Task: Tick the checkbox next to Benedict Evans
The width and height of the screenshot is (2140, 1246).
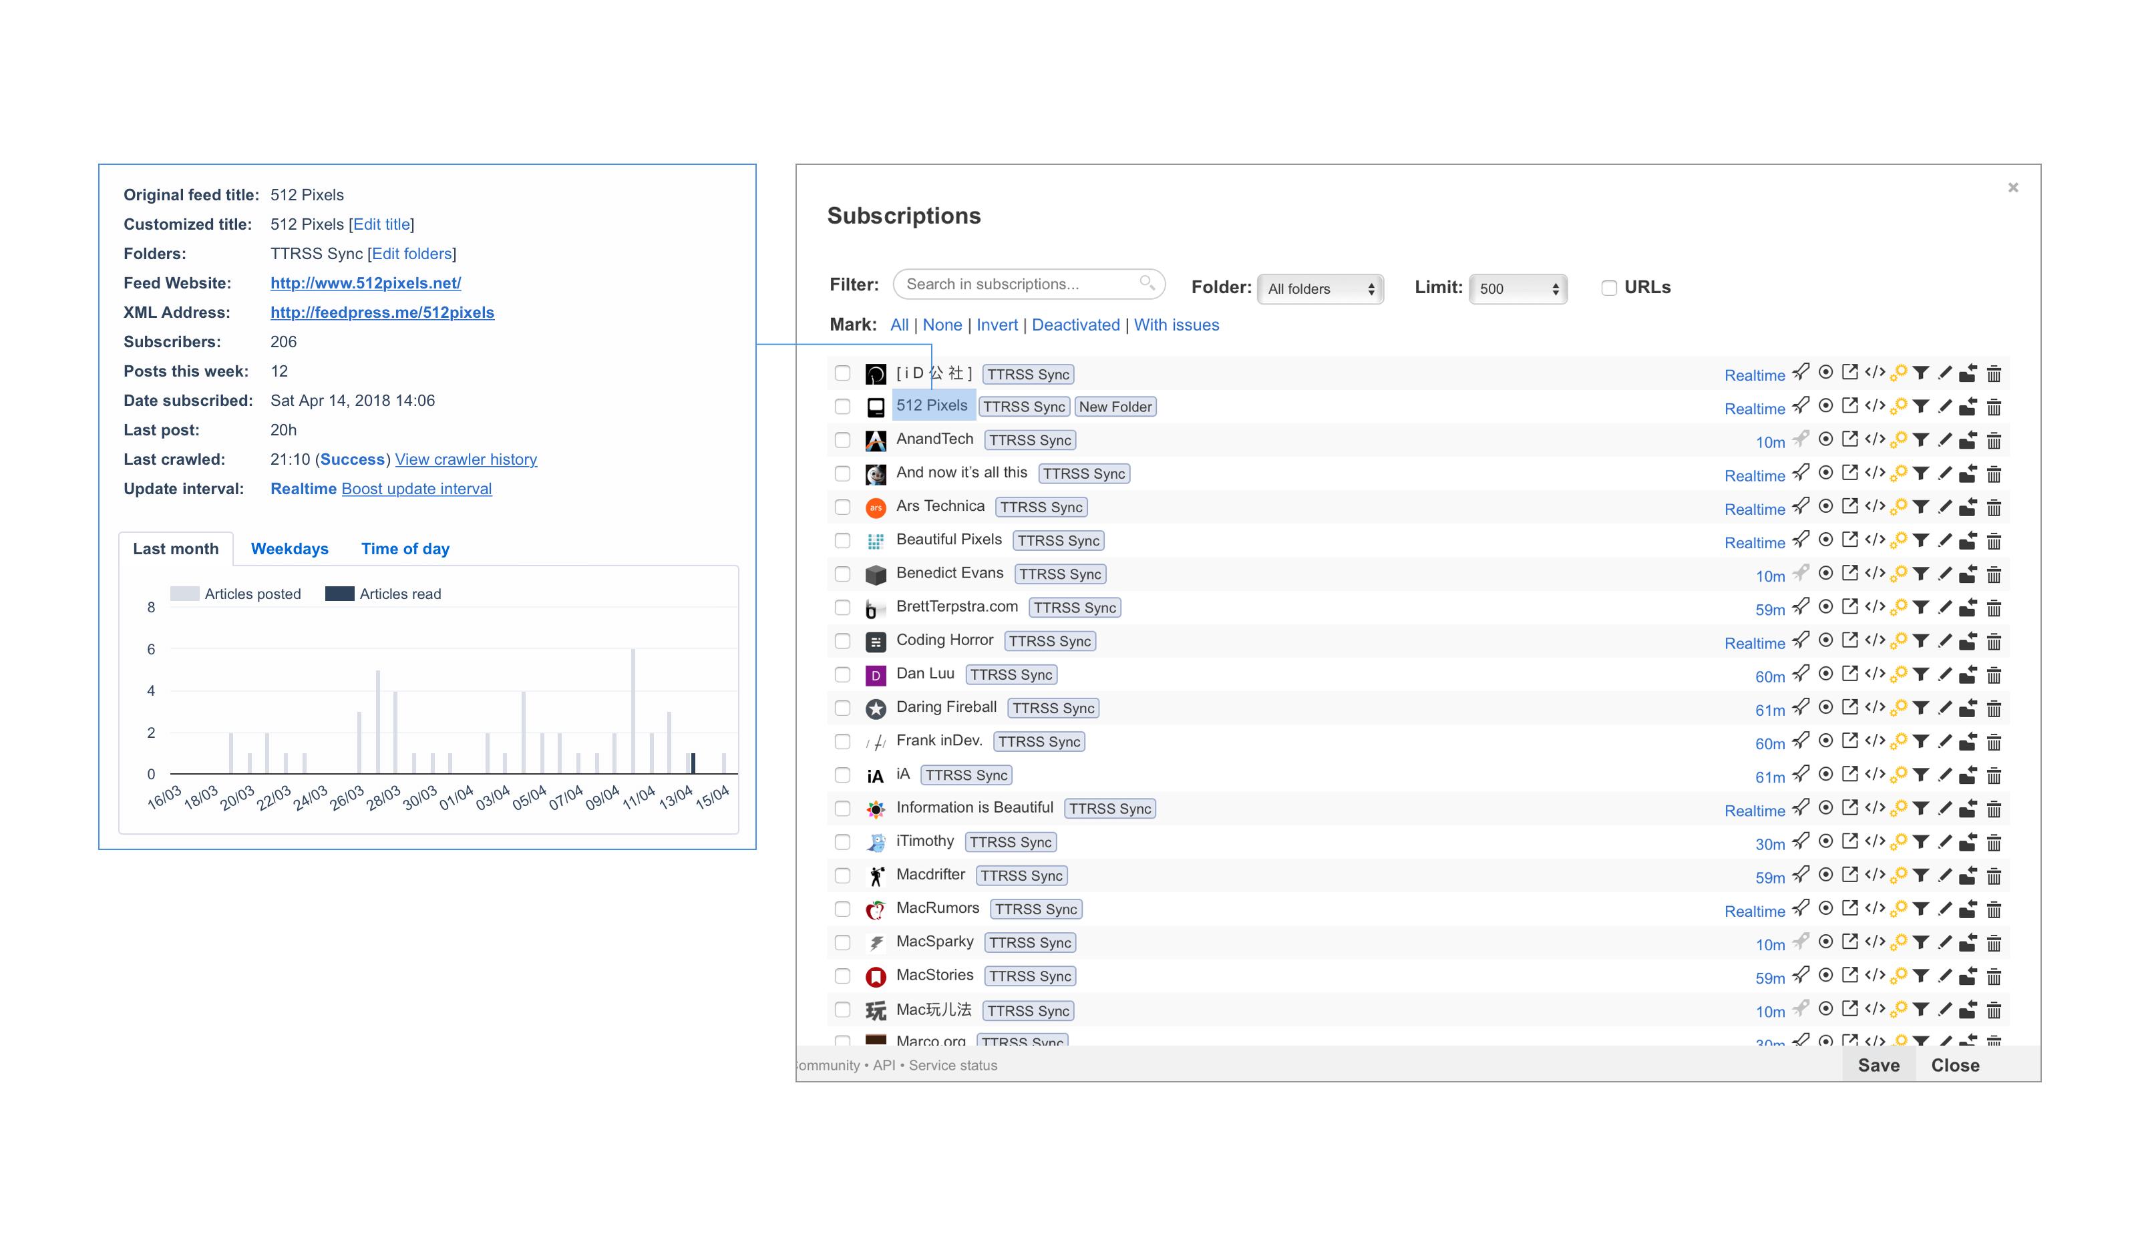Action: coord(842,574)
